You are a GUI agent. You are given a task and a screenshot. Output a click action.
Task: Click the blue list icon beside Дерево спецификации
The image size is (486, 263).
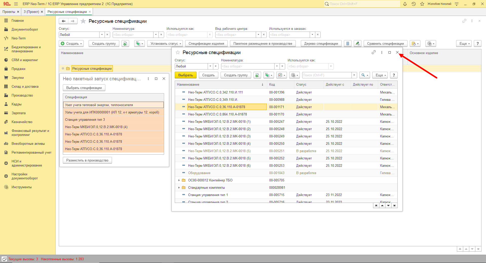pos(348,44)
